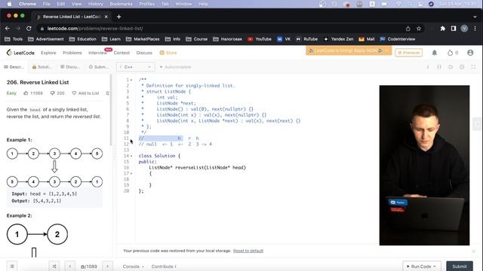Open the Interview nav item
The height and width of the screenshot is (271, 483).
pyautogui.click(x=97, y=53)
